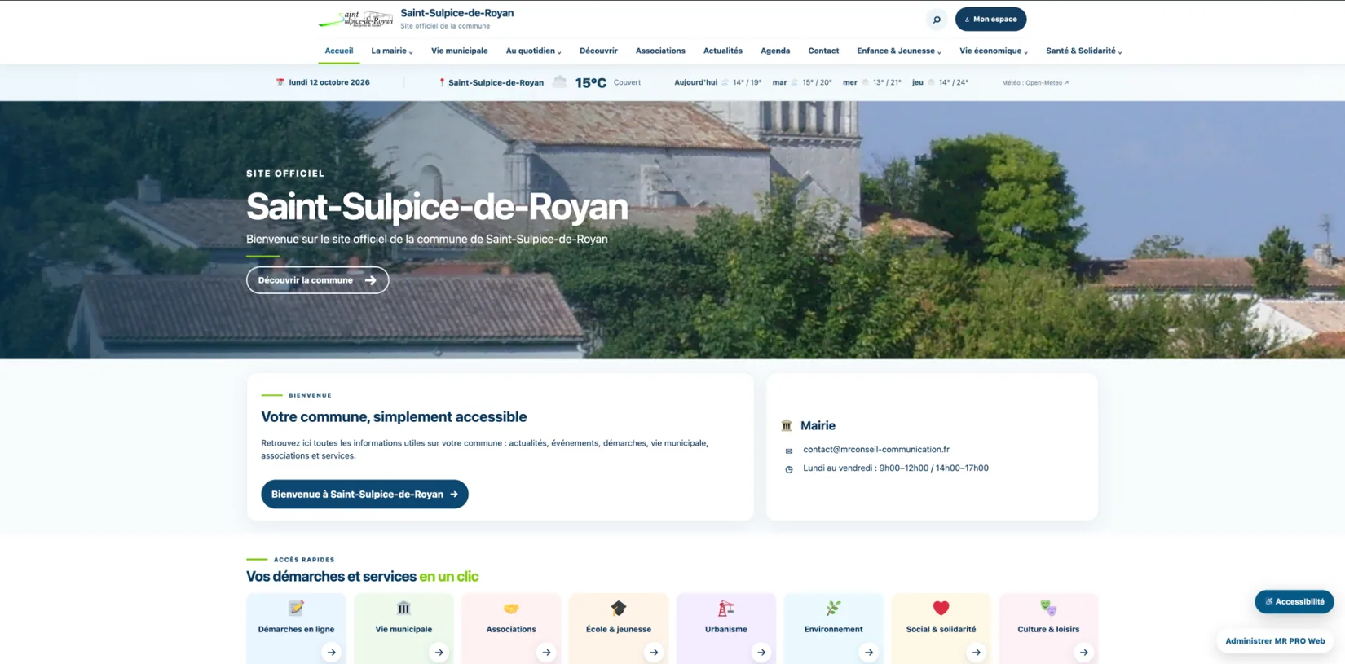
Task: Open the Démarches en ligne card
Action: (x=296, y=628)
